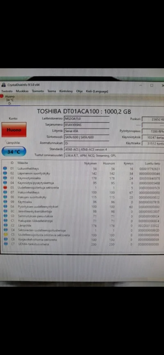Click the Kunto label
This screenshot has height=355, width=164.
point(13,118)
